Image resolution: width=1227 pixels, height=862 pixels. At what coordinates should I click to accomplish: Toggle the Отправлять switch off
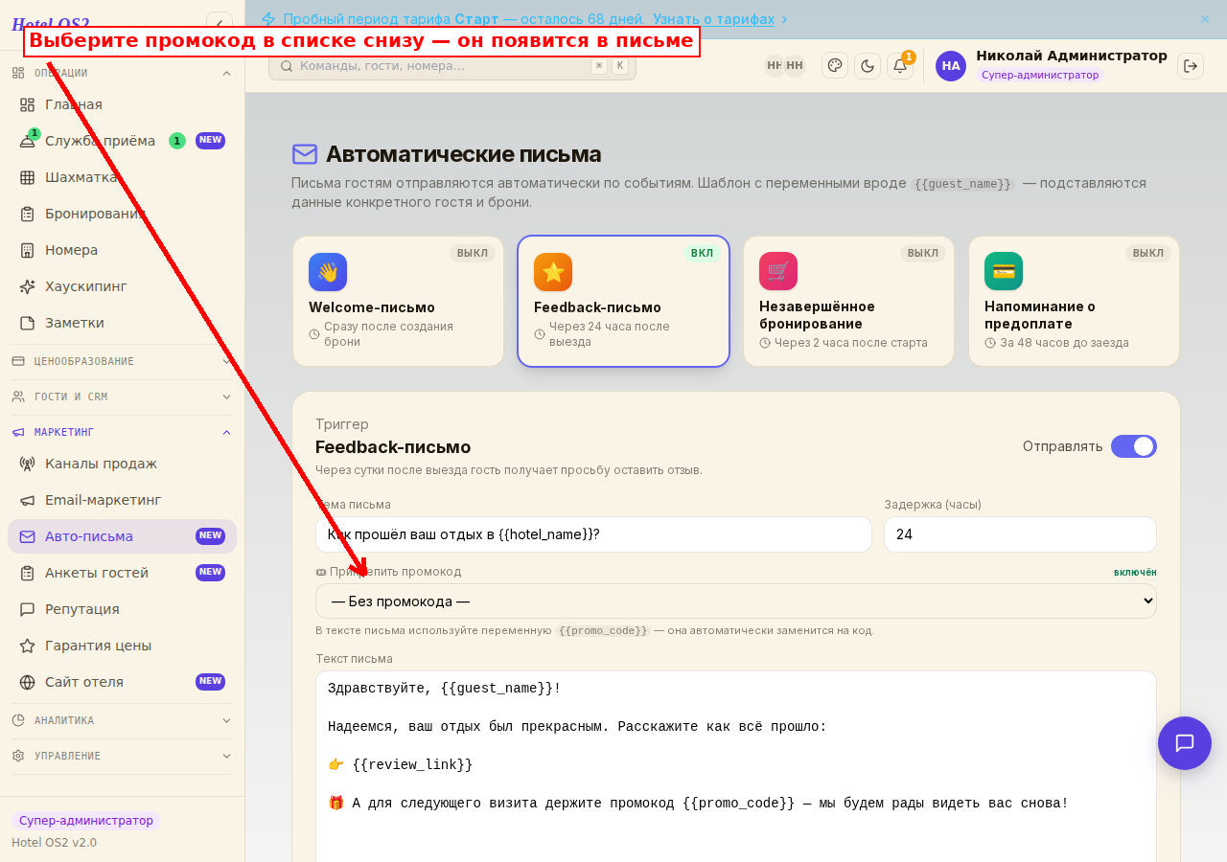1134,446
